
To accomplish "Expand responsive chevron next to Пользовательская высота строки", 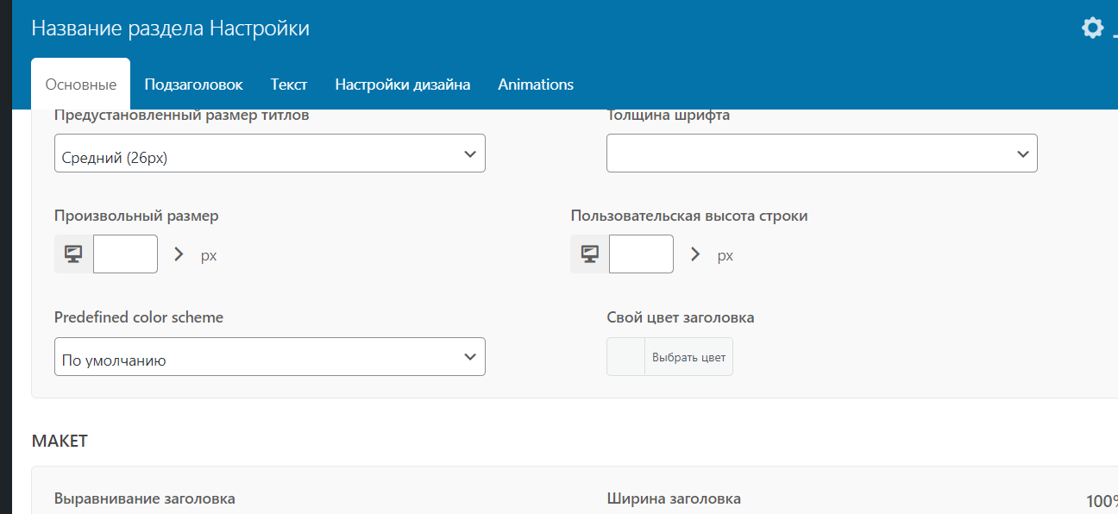I will tap(695, 254).
